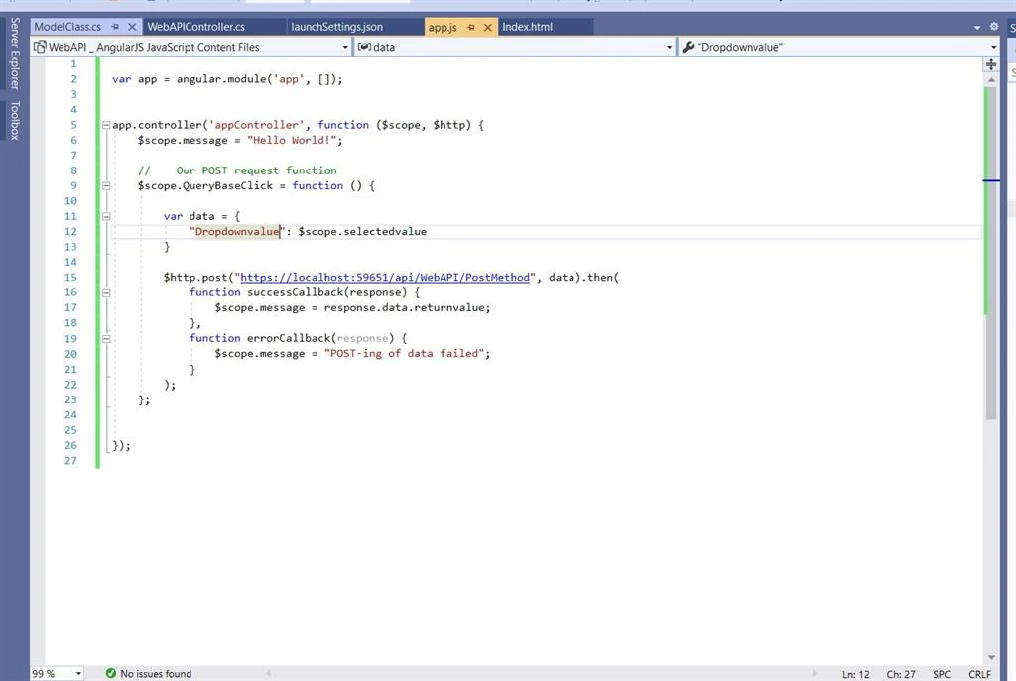
Task: Open the Server Explorer side panel
Action: [x=14, y=54]
